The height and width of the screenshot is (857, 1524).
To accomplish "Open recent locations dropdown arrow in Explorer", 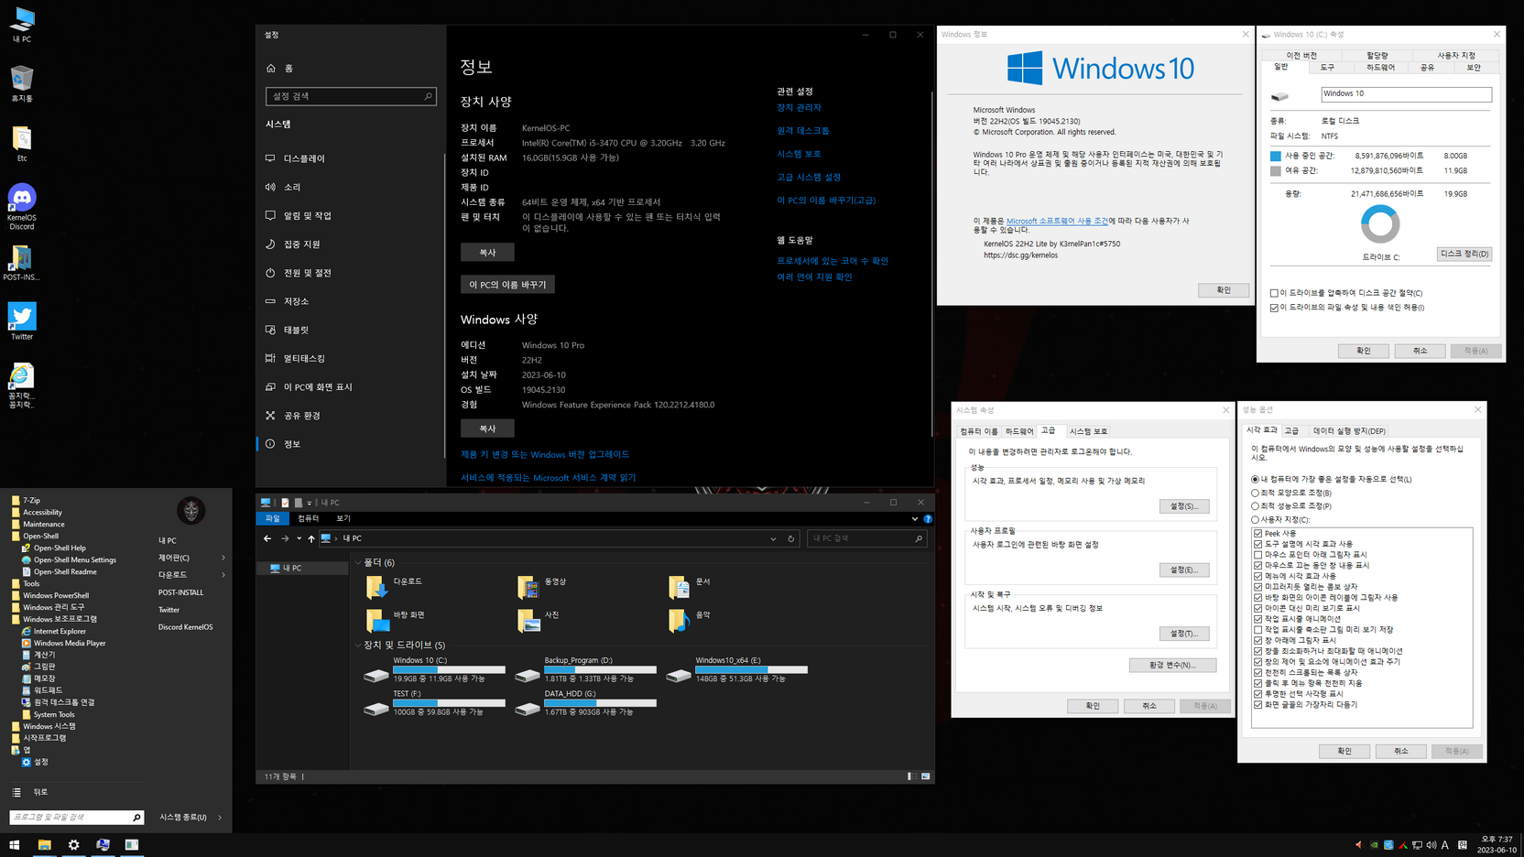I will [299, 538].
